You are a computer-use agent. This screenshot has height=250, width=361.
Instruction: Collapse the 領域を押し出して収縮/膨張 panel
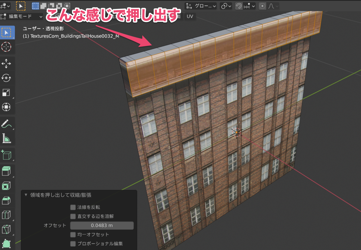26,195
